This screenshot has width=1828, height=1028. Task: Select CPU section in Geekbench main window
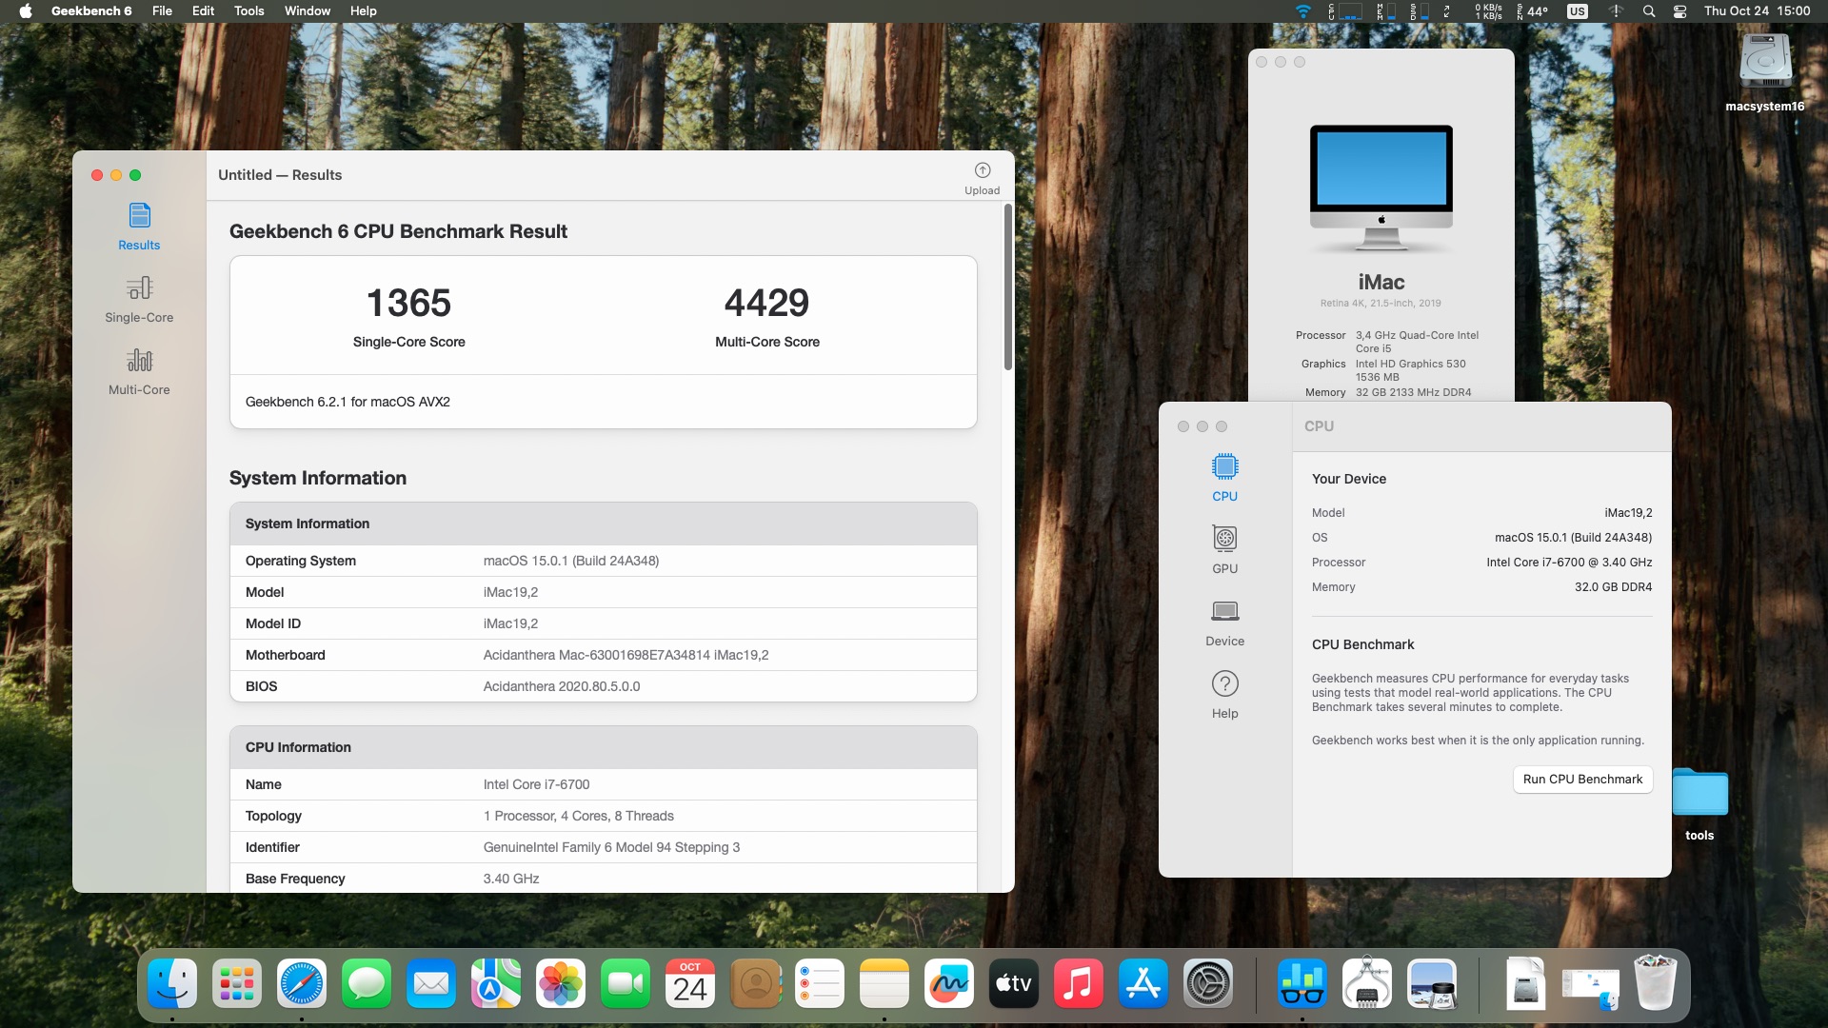point(1224,478)
